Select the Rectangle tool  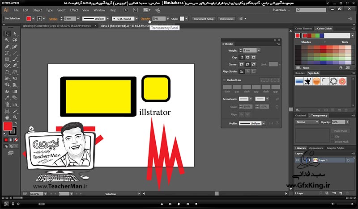click(x=7, y=59)
